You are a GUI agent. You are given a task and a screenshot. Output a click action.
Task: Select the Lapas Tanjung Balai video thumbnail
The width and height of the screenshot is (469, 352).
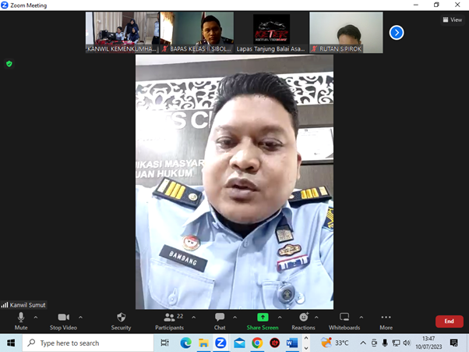271,33
